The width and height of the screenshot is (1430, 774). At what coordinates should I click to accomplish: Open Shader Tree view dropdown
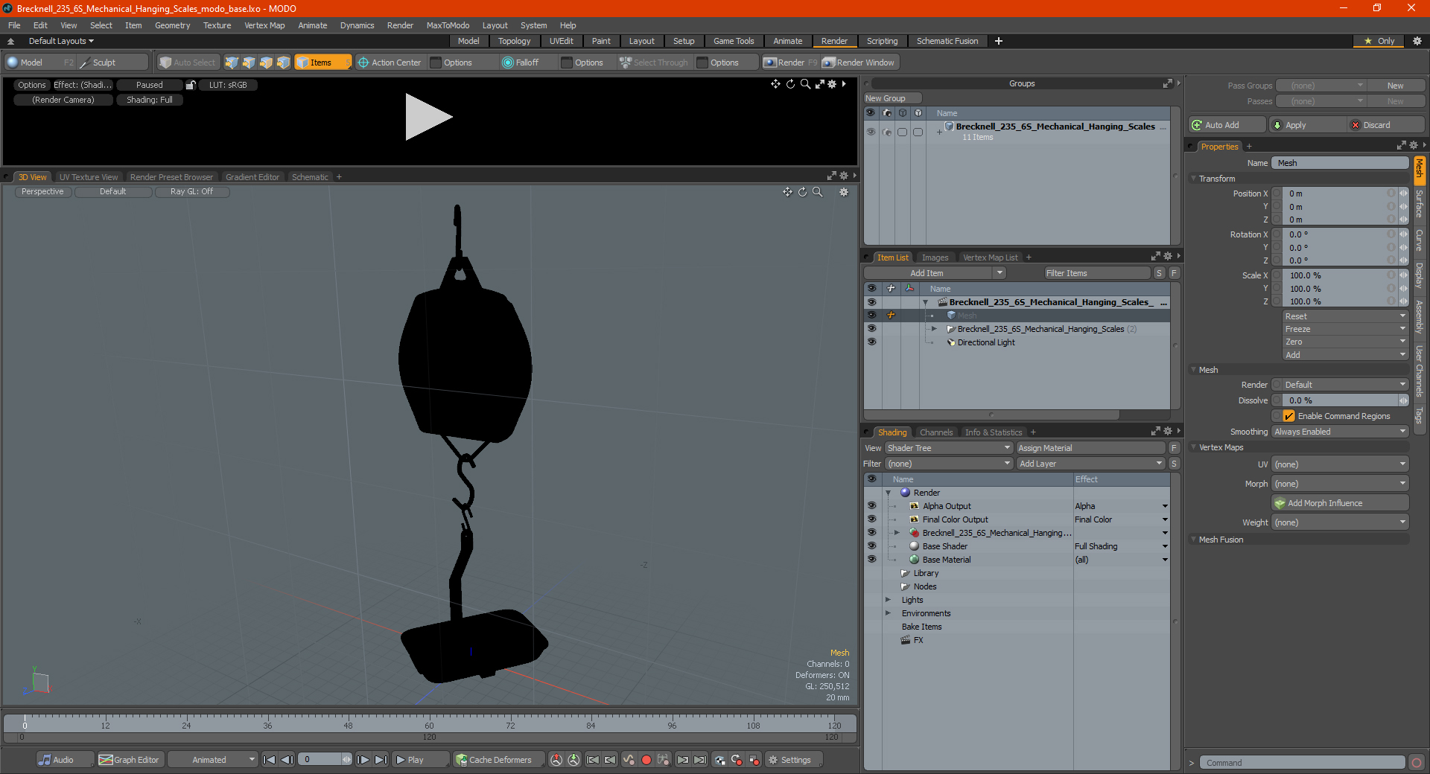[948, 448]
